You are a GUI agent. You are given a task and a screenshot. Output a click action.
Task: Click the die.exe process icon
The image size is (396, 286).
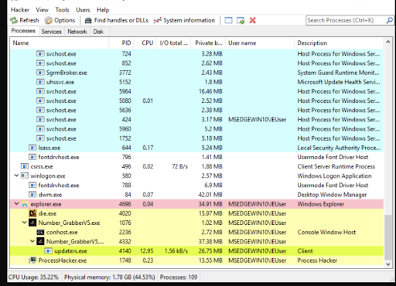pyautogui.click(x=32, y=213)
